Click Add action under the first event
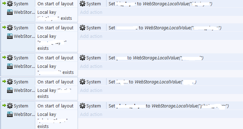Image resolution: width=243 pixels, height=129 pixels. (91, 12)
